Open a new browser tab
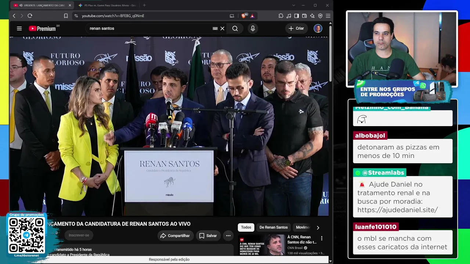This screenshot has width=470, height=264. tap(144, 5)
